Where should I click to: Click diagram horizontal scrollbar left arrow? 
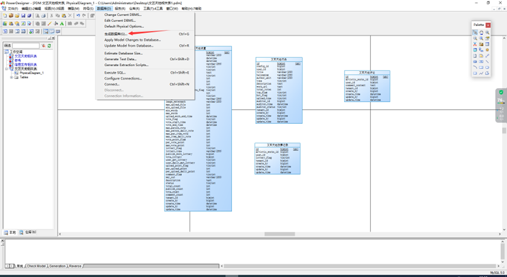click(60, 234)
